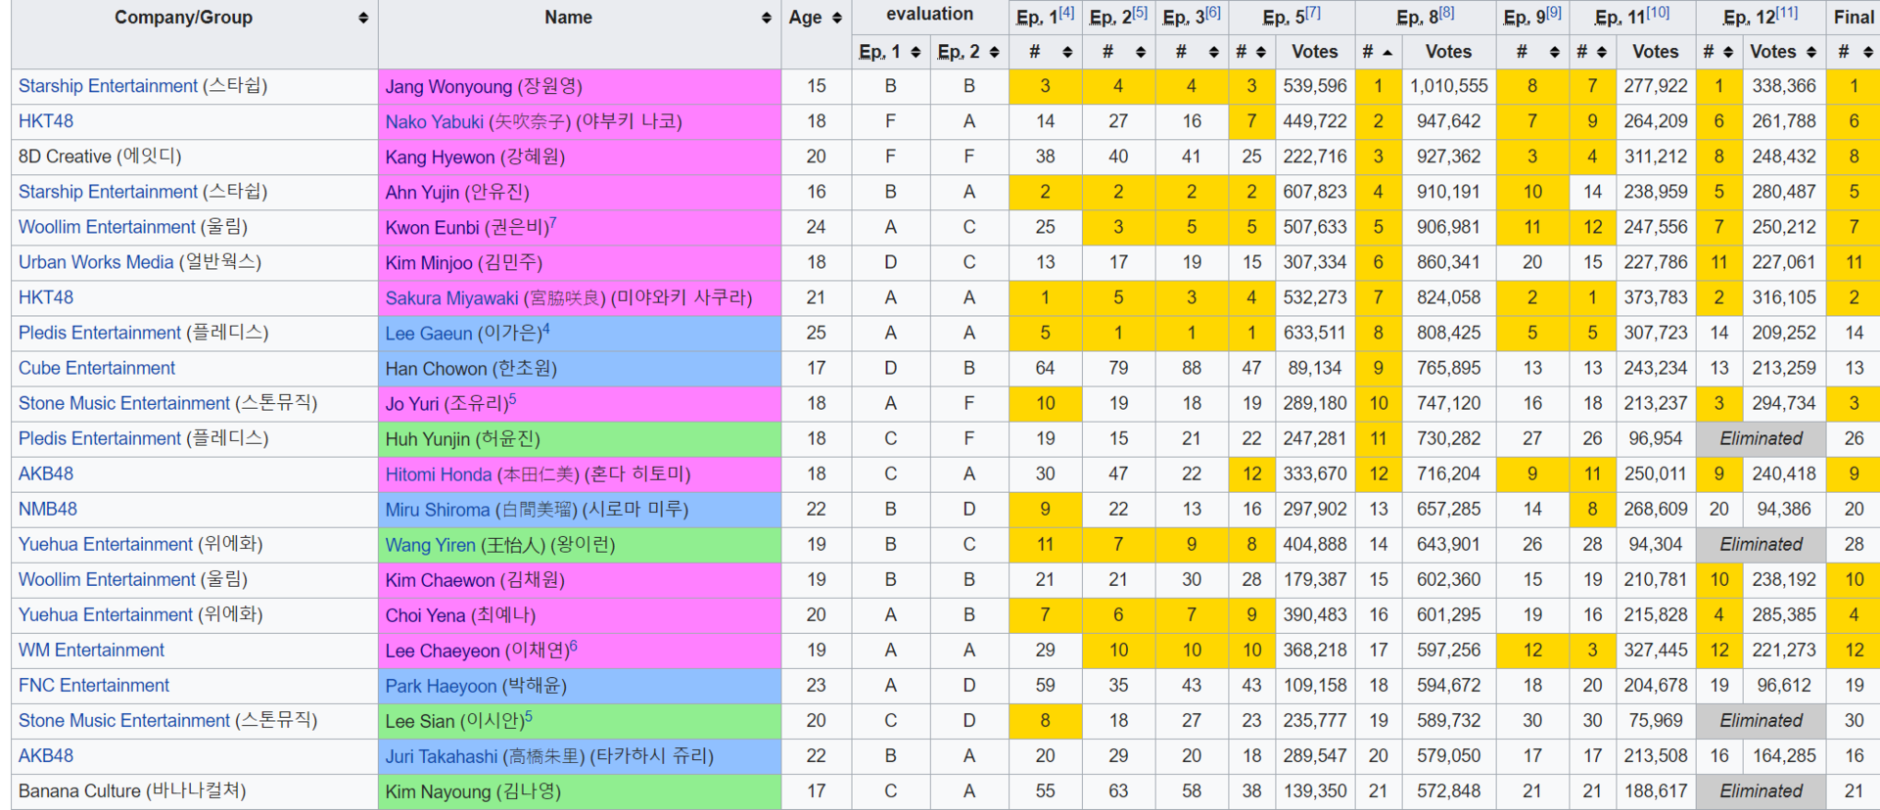The width and height of the screenshot is (1880, 810).
Task: Select the vote count '633,511'
Action: click(1315, 333)
